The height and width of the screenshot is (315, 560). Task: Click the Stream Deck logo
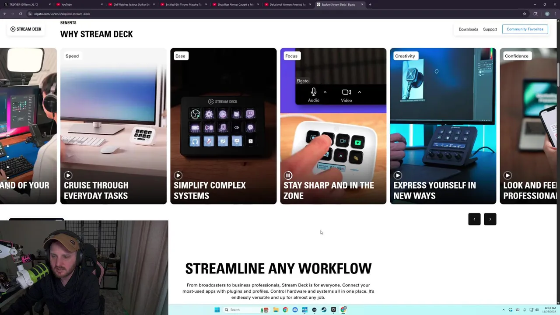[x=26, y=29]
